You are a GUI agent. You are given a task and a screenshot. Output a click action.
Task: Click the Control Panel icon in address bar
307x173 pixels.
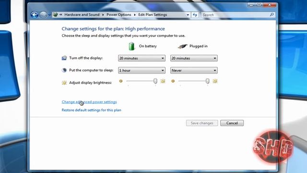(56, 15)
